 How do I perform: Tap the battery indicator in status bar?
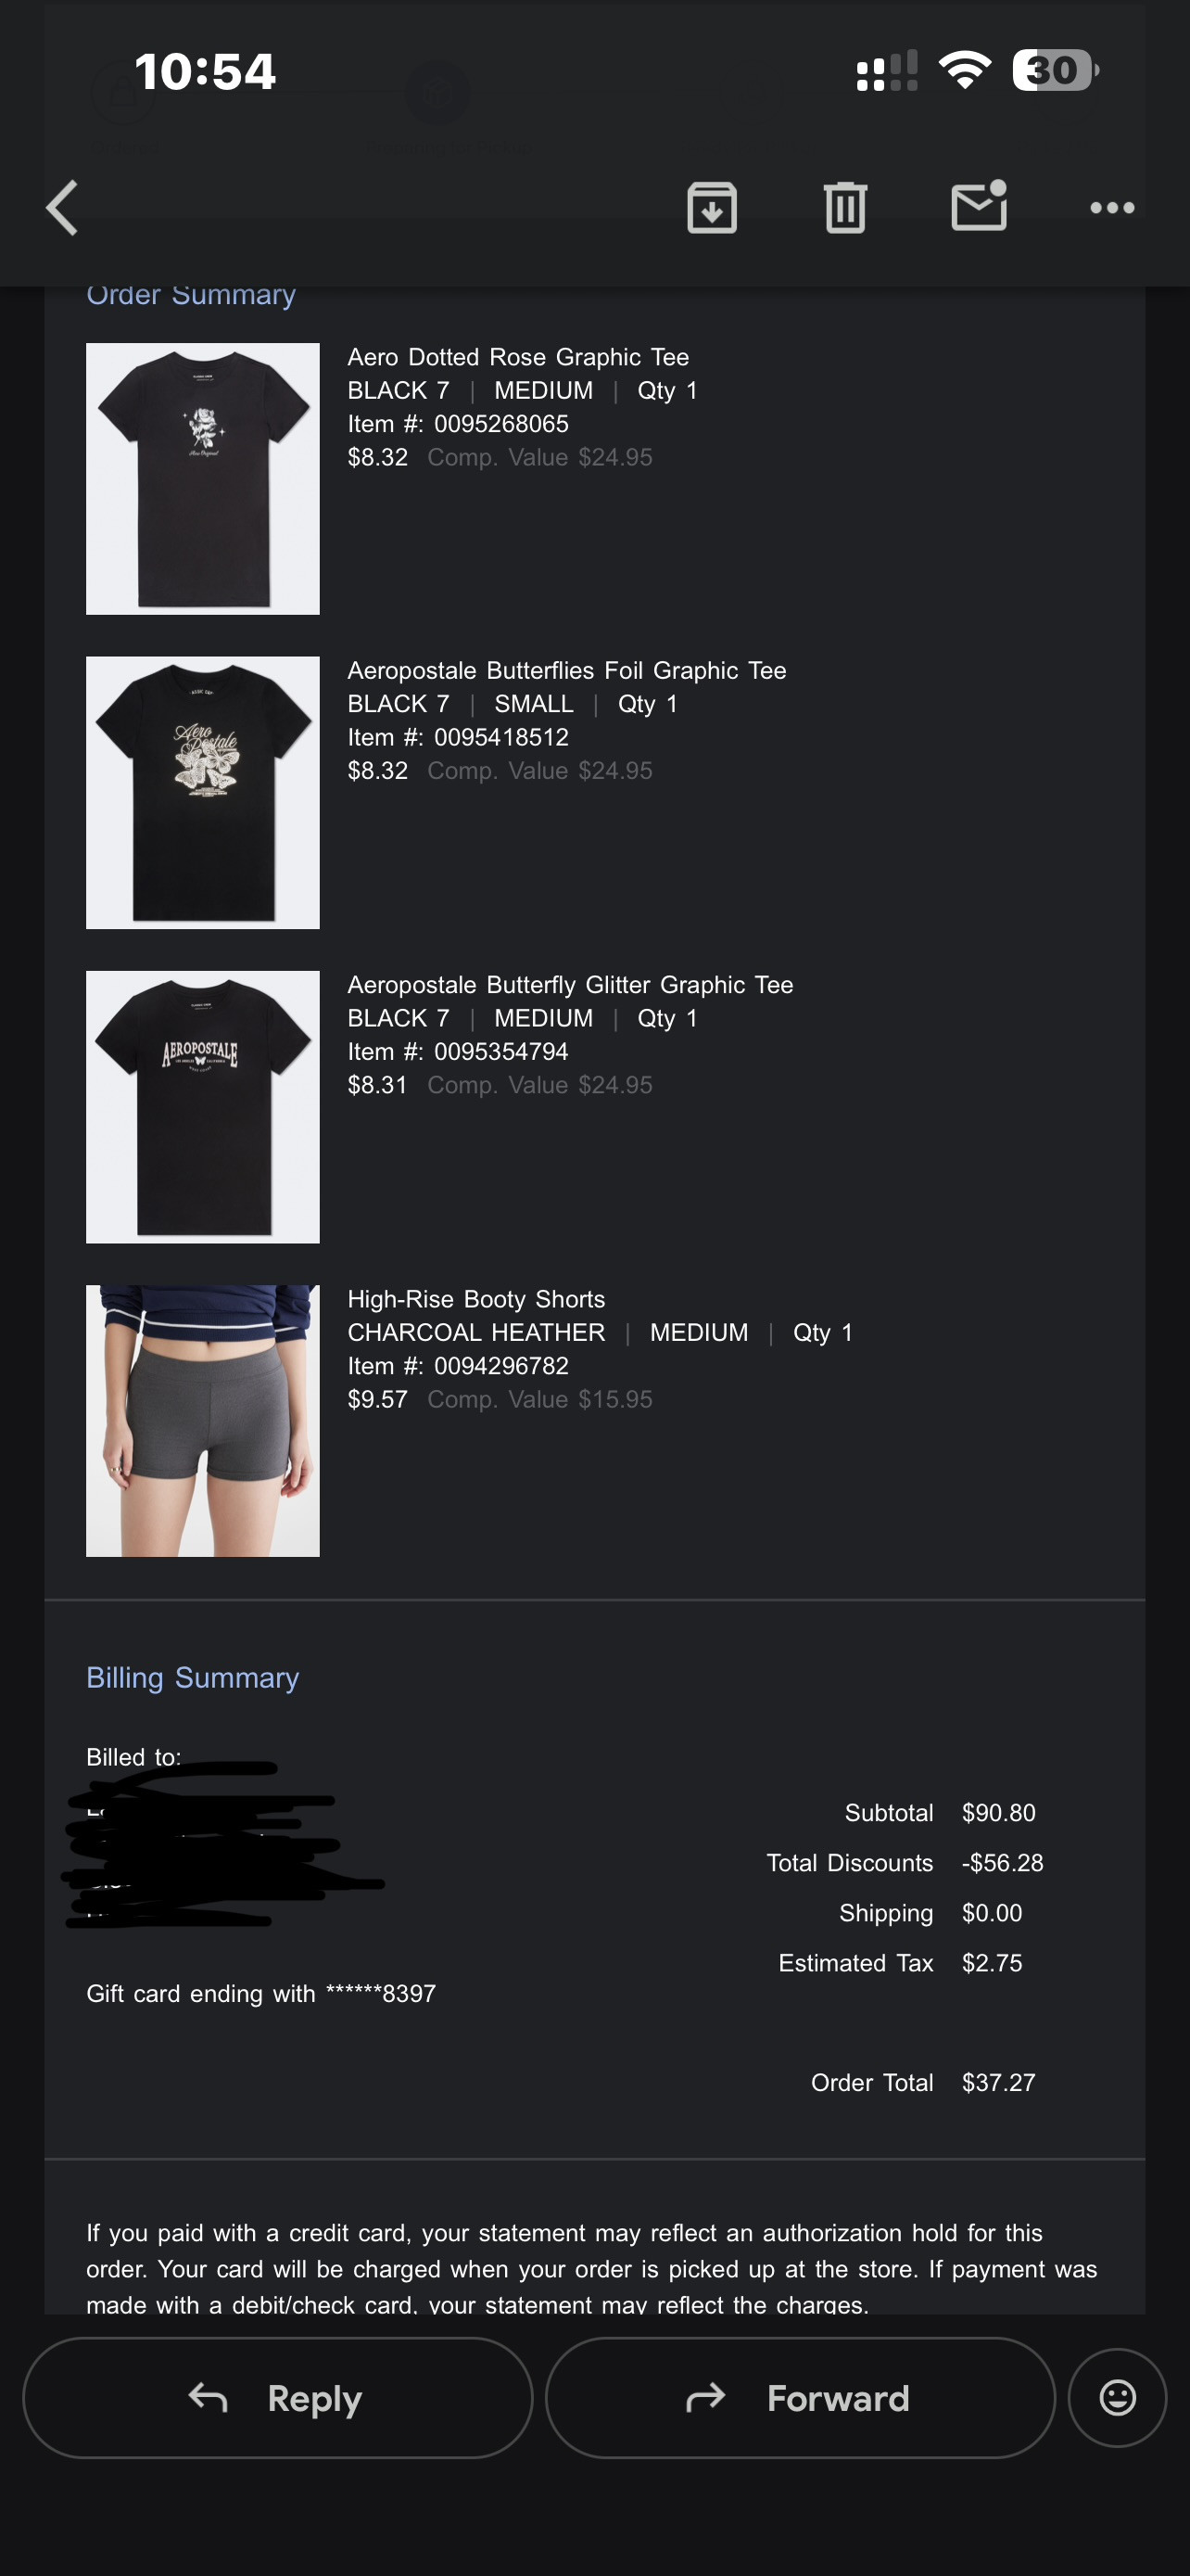(x=1055, y=70)
